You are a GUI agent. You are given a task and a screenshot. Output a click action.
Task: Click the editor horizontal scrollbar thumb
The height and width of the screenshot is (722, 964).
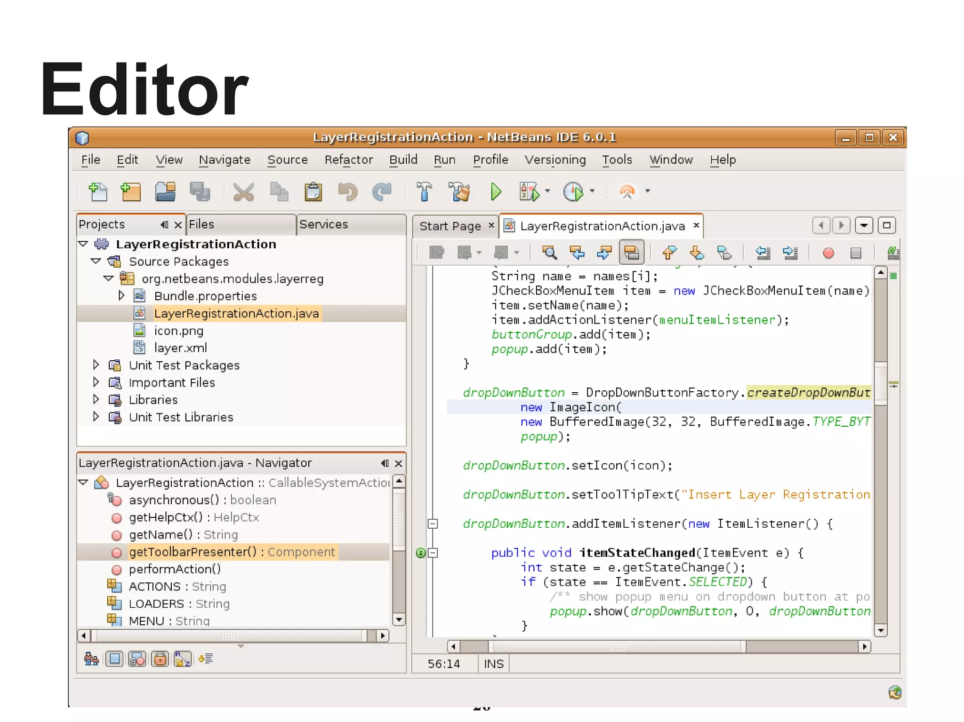click(617, 647)
